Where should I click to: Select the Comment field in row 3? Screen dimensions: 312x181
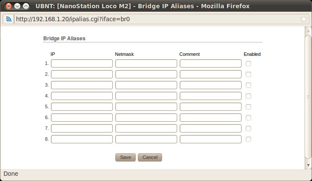coord(210,85)
